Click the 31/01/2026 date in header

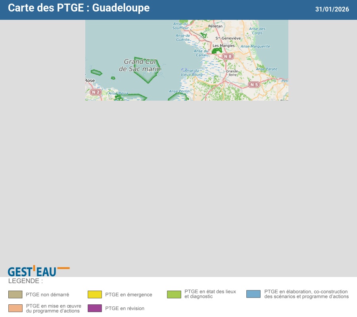332,9
